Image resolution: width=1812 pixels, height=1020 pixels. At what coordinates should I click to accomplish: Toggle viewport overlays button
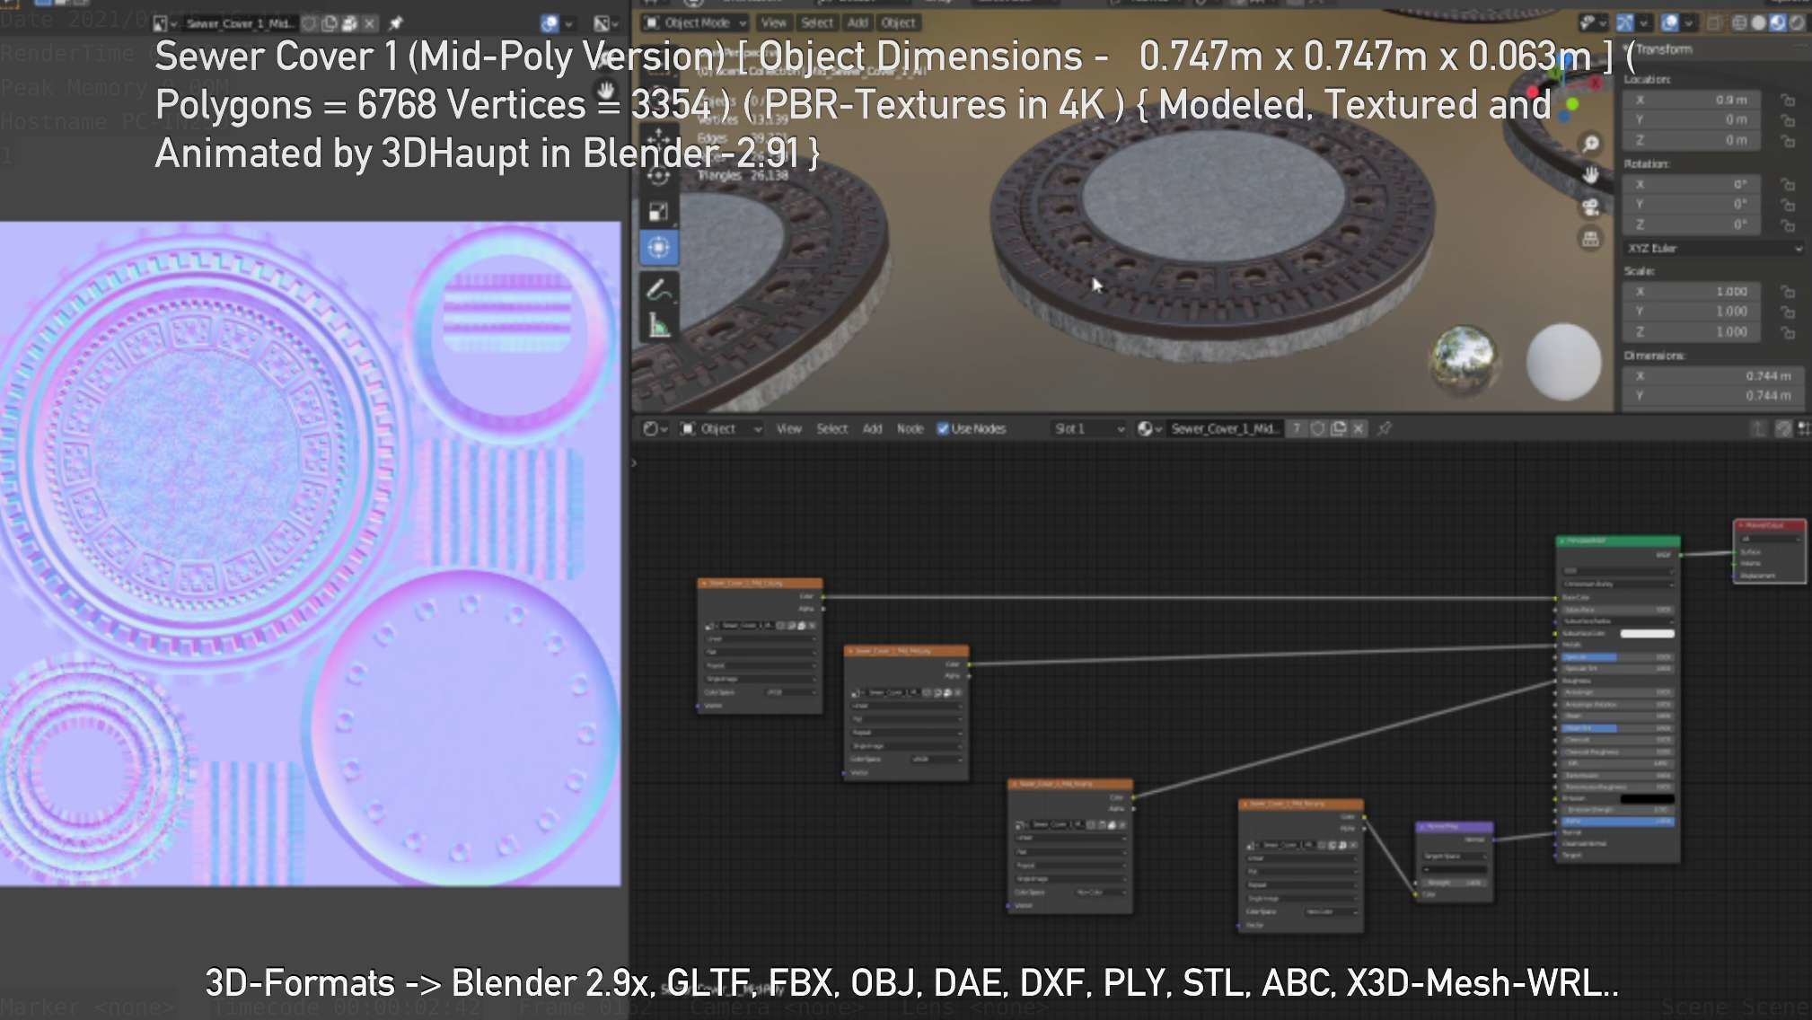1670,23
